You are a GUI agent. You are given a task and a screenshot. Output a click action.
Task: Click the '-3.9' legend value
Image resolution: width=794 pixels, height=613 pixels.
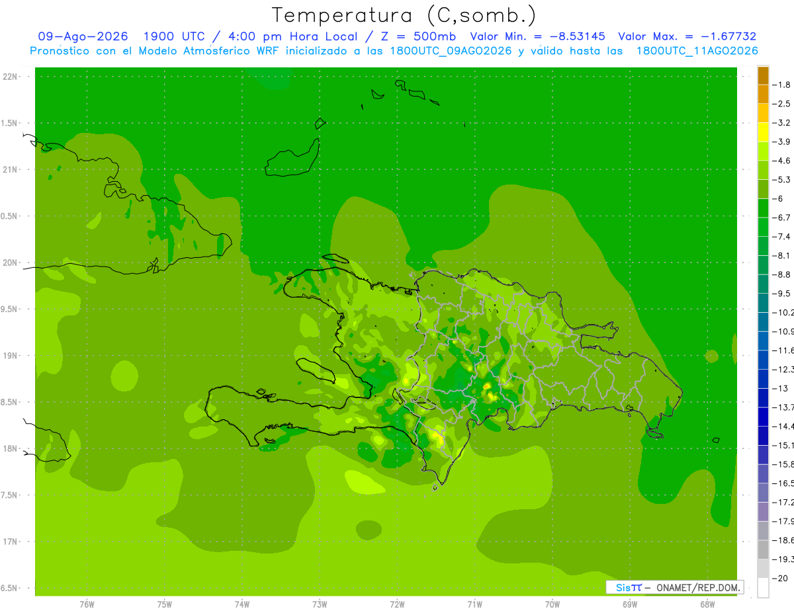pos(782,142)
